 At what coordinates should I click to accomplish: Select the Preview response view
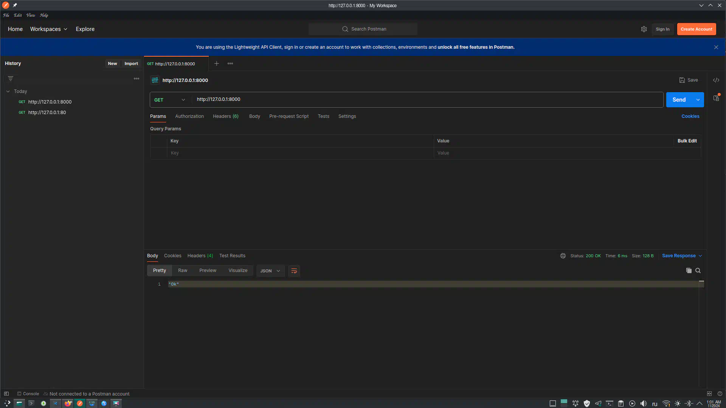click(208, 270)
